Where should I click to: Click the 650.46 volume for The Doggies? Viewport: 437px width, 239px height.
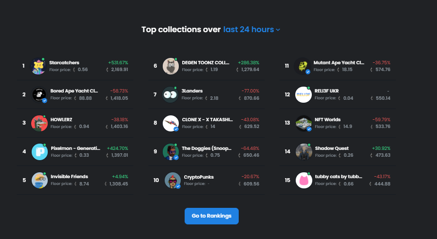(251, 155)
